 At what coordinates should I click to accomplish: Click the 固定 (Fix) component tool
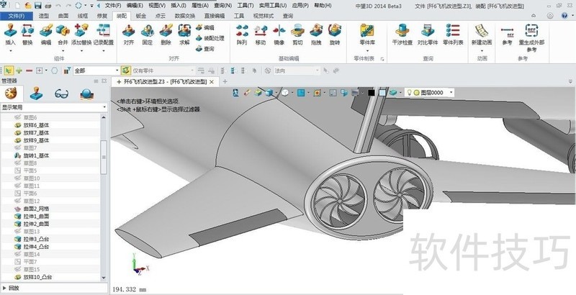(147, 32)
